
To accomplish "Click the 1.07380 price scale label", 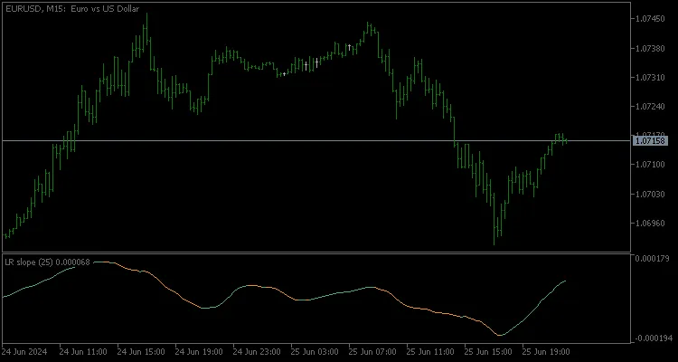I will pyautogui.click(x=650, y=48).
